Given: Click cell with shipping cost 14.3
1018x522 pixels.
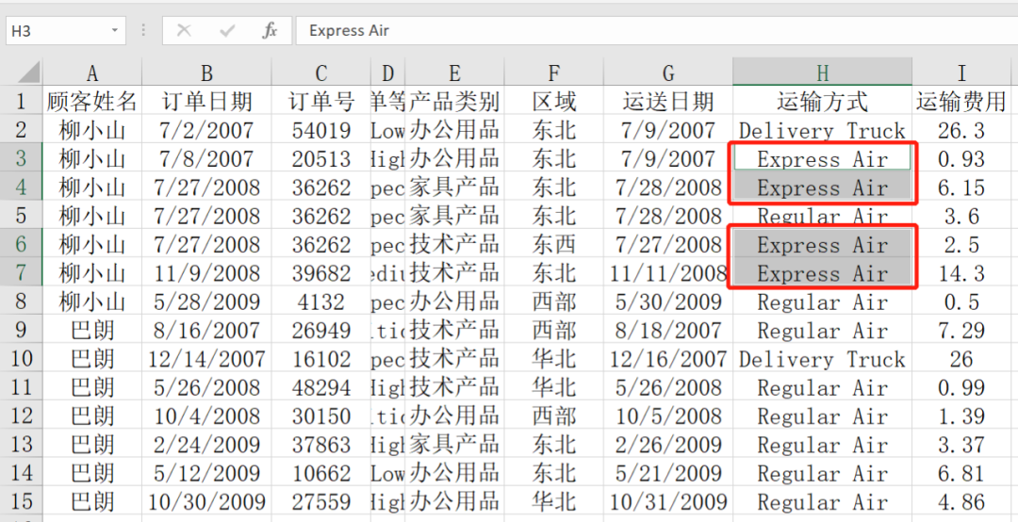Looking at the screenshot, I should tap(961, 273).
